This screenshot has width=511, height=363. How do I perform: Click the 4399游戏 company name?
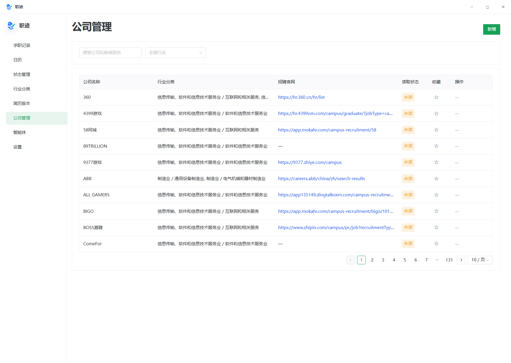click(92, 113)
